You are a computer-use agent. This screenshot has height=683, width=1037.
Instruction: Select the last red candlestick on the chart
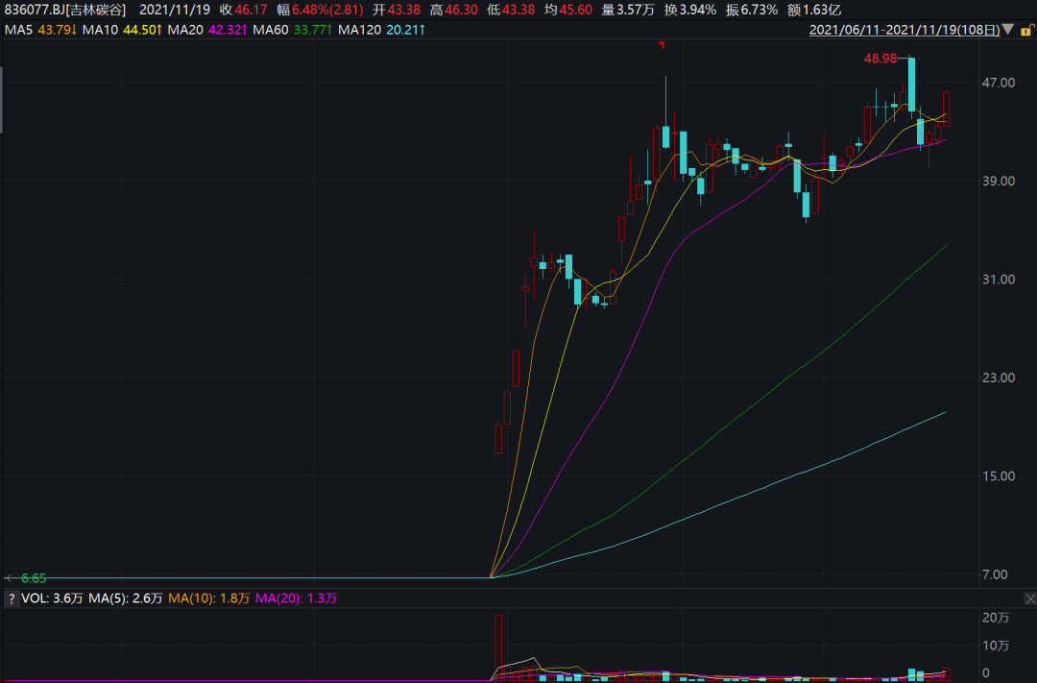click(x=947, y=110)
